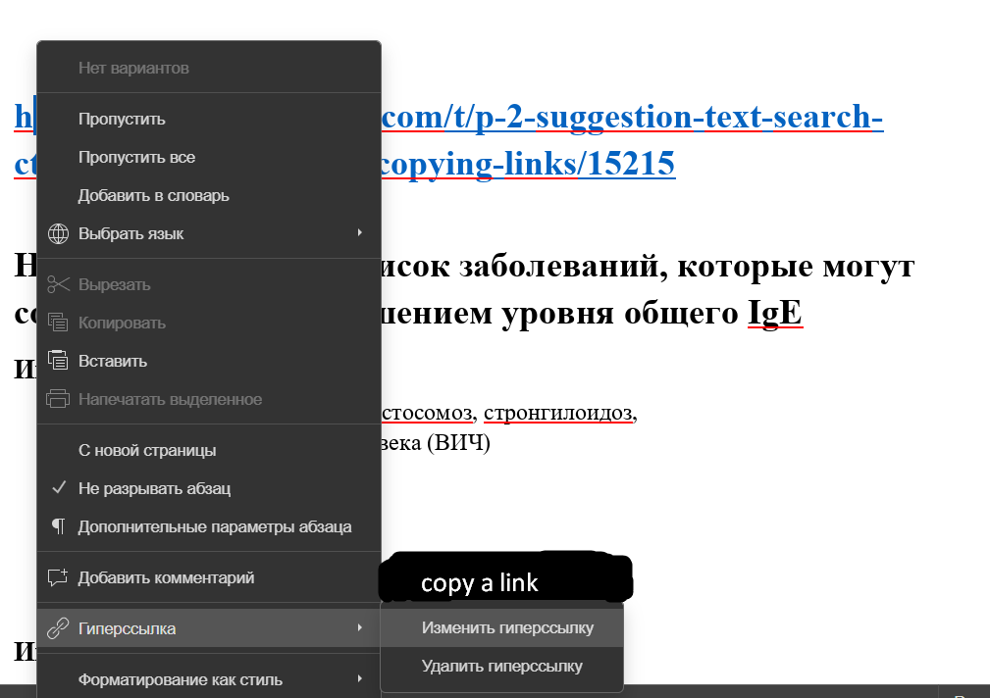Click the word стронгилоидоз
Screen dimensions: 990x698
[558, 413]
